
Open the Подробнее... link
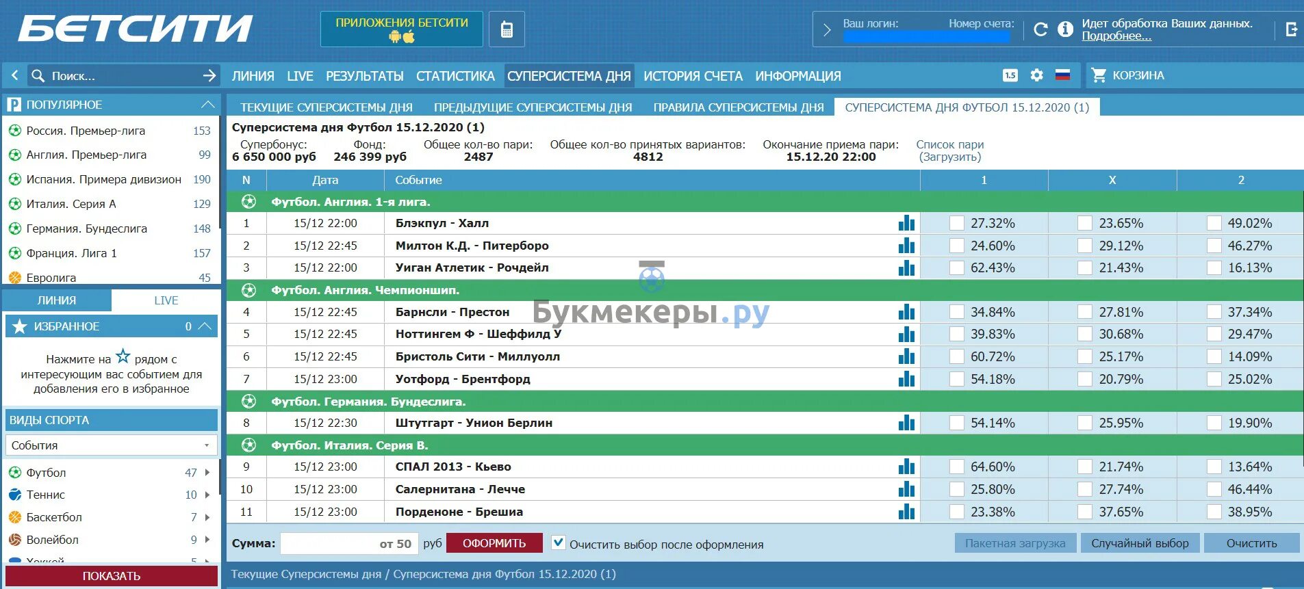[x=1116, y=36]
